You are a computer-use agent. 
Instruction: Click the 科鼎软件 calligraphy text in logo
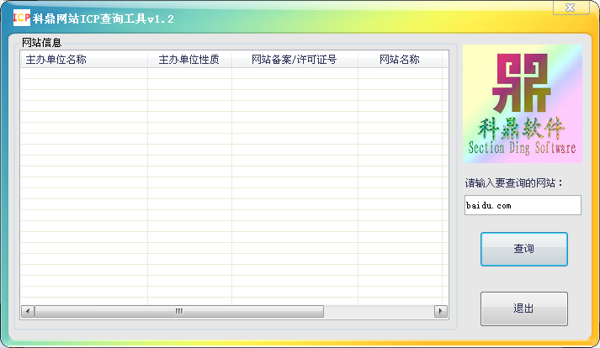[522, 128]
